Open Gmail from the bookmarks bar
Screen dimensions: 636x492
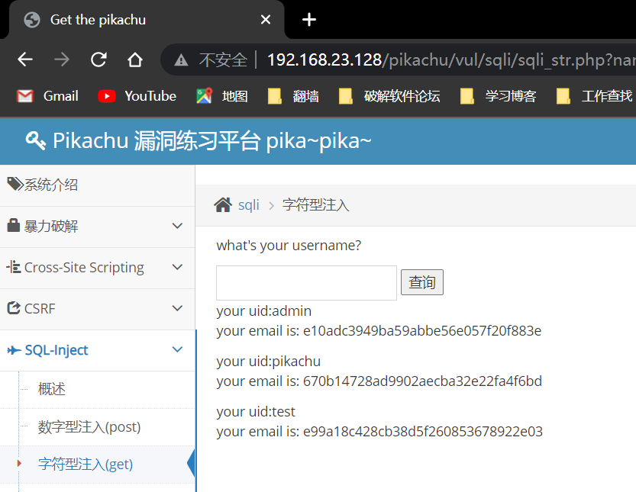[46, 96]
